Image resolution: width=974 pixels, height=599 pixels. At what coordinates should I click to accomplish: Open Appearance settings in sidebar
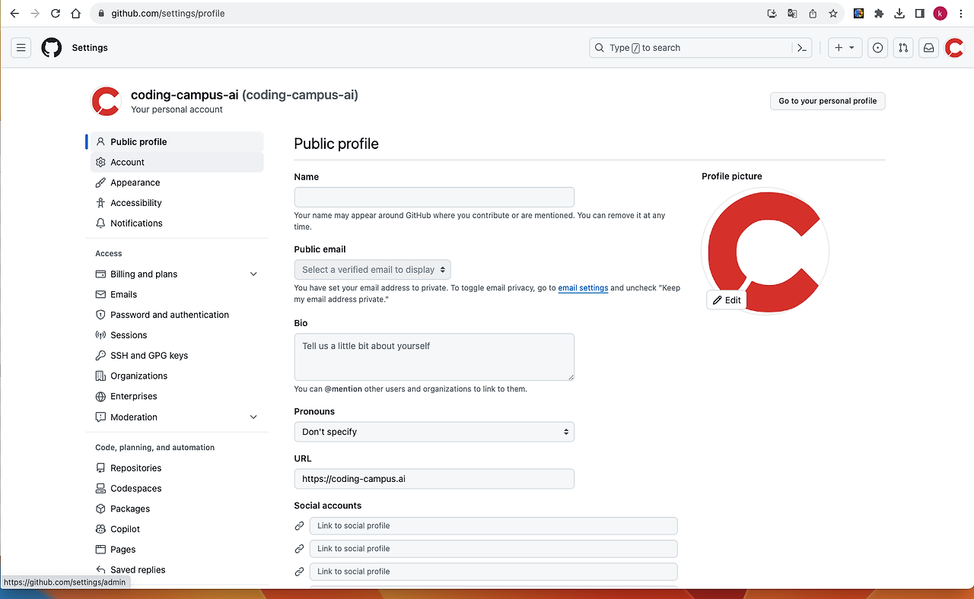[x=177, y=182]
